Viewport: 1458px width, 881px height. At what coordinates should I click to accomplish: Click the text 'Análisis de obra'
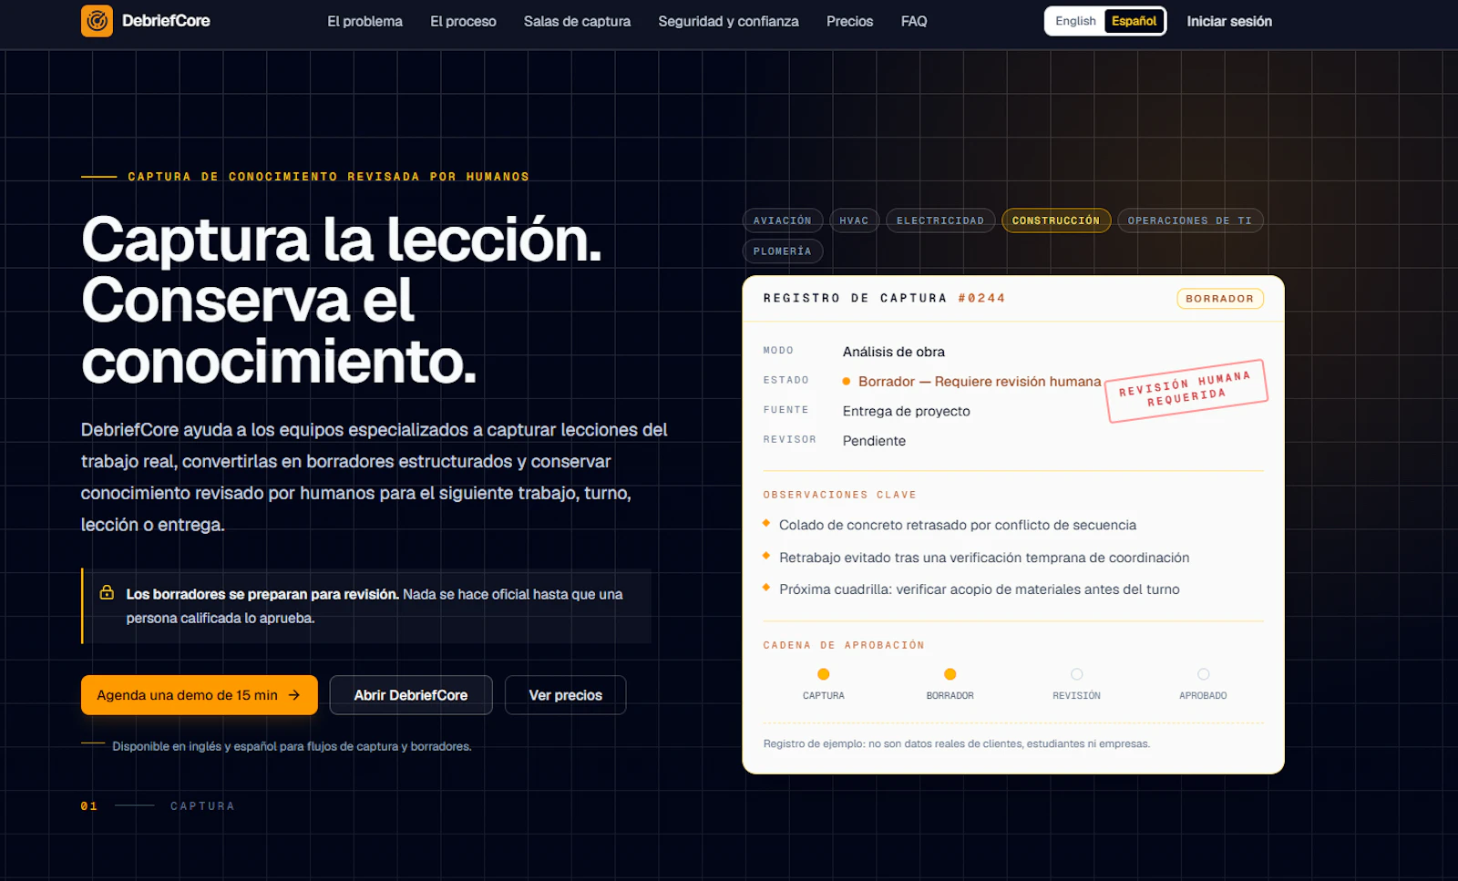(894, 352)
